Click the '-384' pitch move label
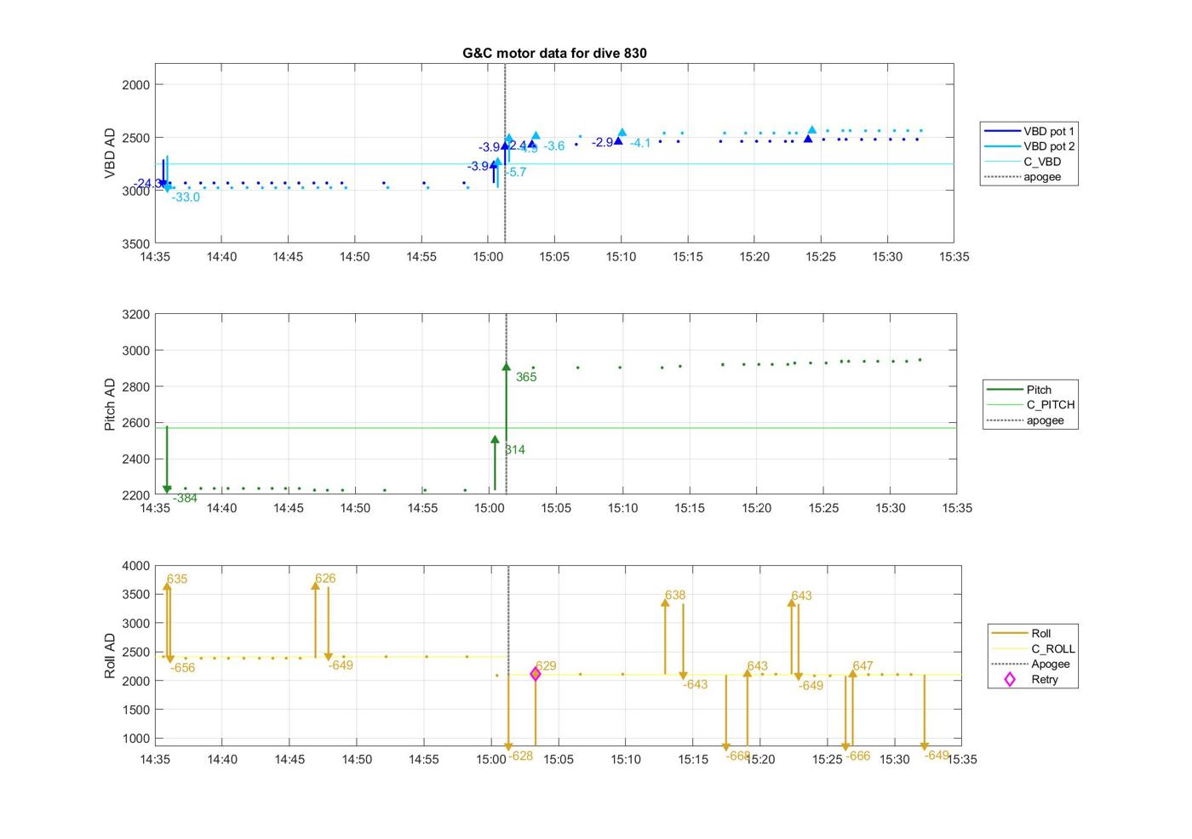Screen dimensions: 1192x839 tap(185, 499)
